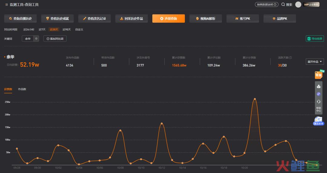The width and height of the screenshot is (327, 173).
Task: Select the 近90天 time range
Action: (x=67, y=30)
